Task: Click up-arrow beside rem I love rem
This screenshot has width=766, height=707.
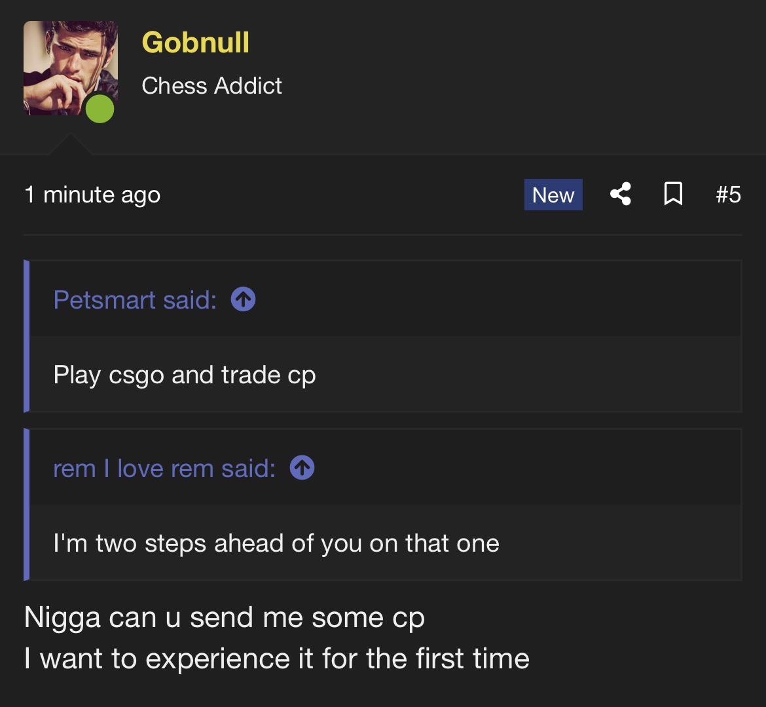Action: pos(302,468)
